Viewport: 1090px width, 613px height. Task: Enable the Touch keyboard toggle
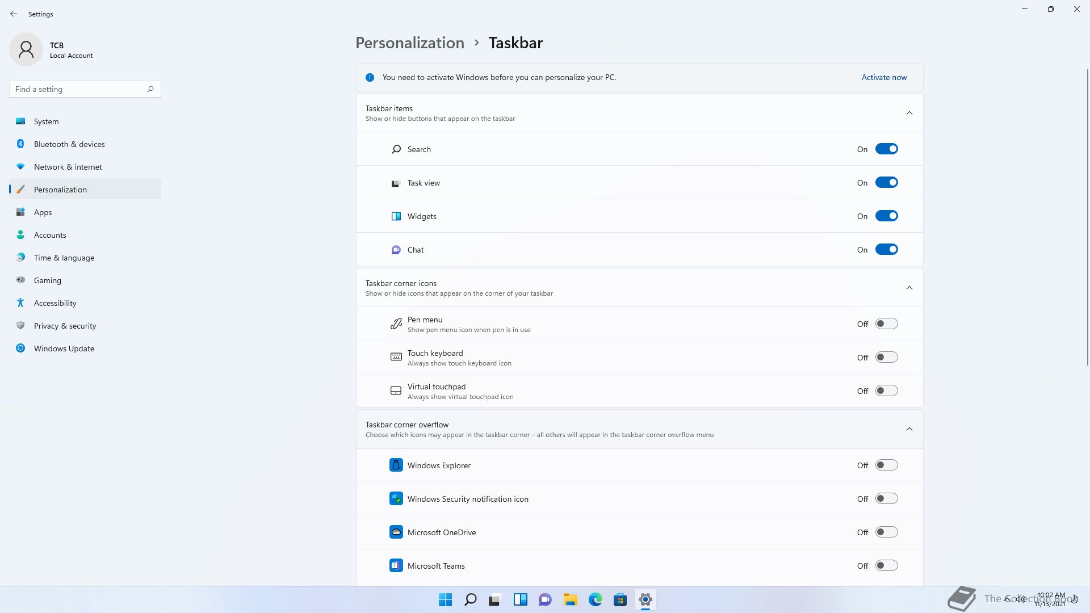(886, 358)
